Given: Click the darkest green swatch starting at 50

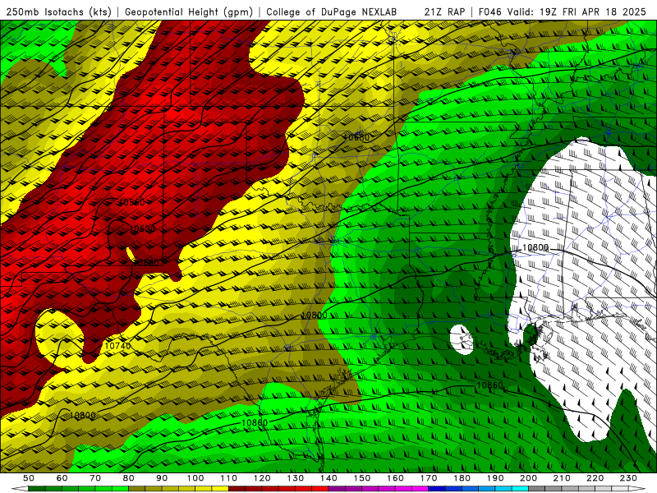Looking at the screenshot, I should tap(37, 488).
